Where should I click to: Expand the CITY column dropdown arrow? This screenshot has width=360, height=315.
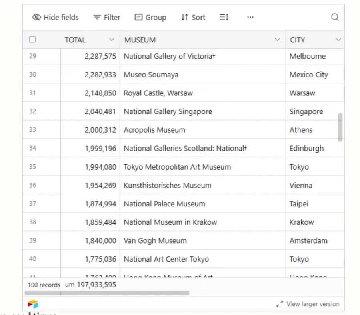[338, 40]
